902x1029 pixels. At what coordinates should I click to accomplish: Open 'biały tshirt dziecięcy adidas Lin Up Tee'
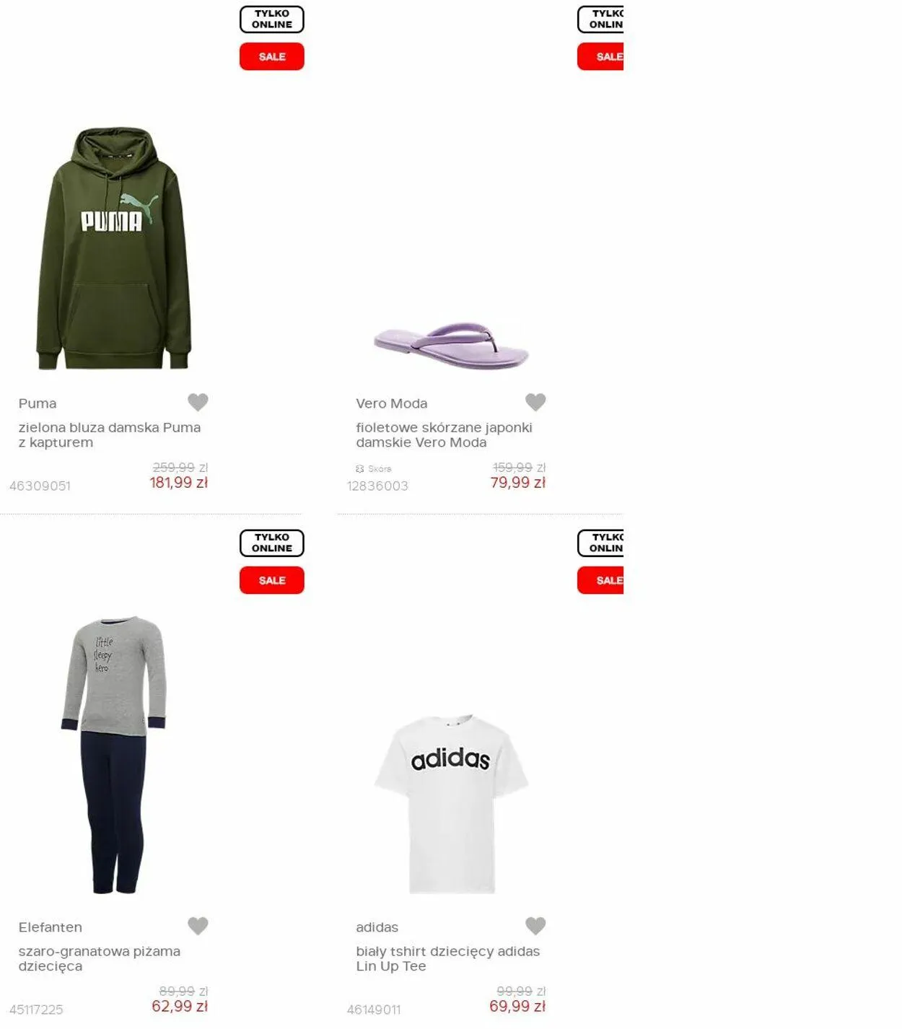click(447, 959)
